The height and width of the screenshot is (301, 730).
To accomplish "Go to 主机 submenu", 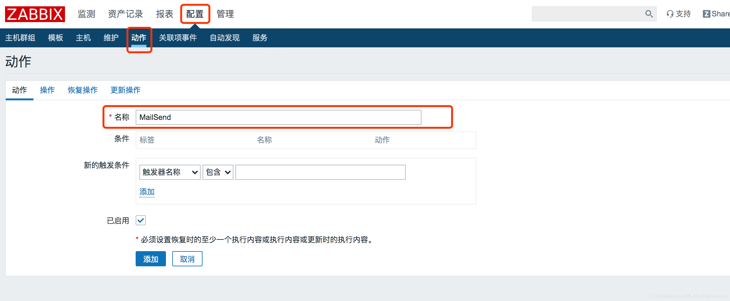I will (x=83, y=38).
